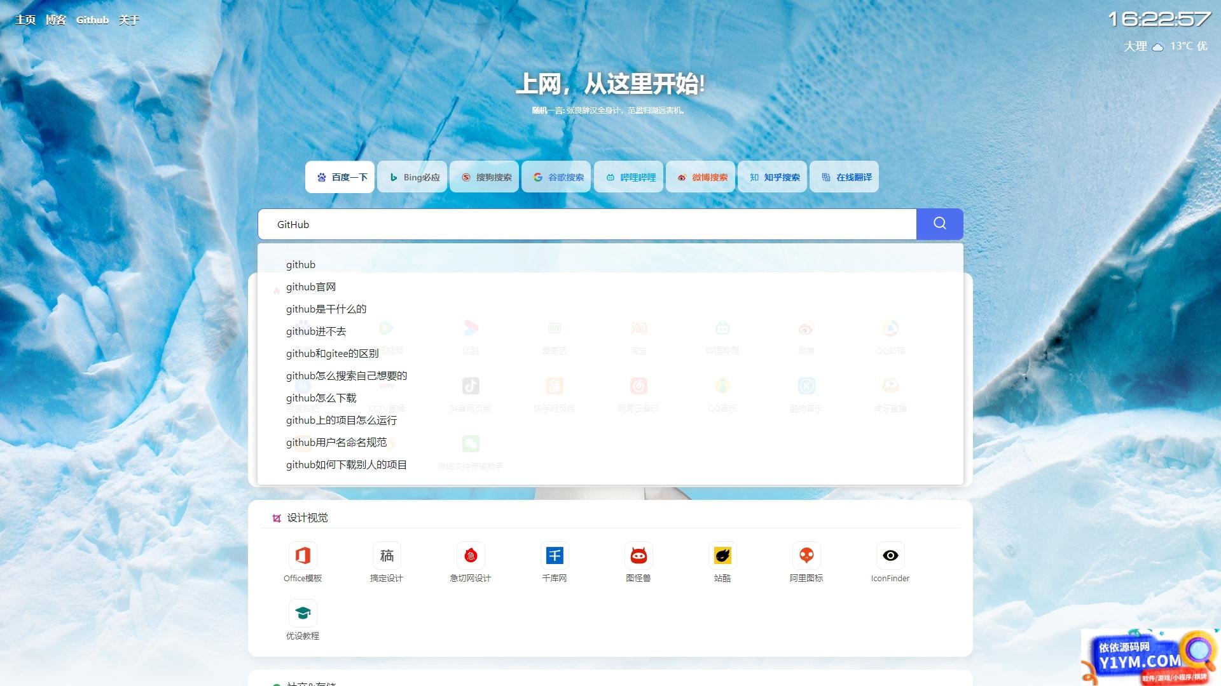Open the 主页 nav link
This screenshot has height=686, width=1221.
[25, 20]
